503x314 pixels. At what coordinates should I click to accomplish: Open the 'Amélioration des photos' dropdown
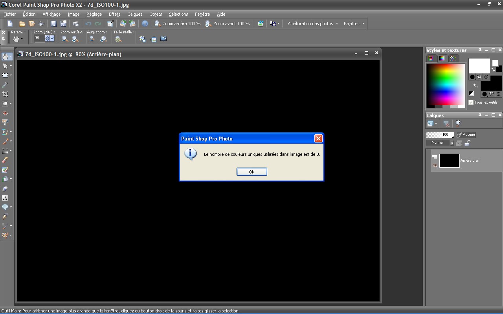[312, 24]
